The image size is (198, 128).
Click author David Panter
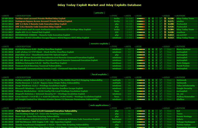pos(183,66)
